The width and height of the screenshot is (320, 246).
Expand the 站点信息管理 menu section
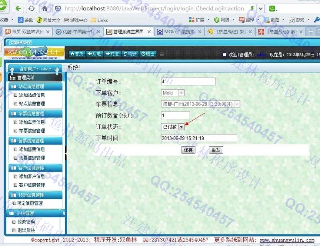tap(36, 86)
